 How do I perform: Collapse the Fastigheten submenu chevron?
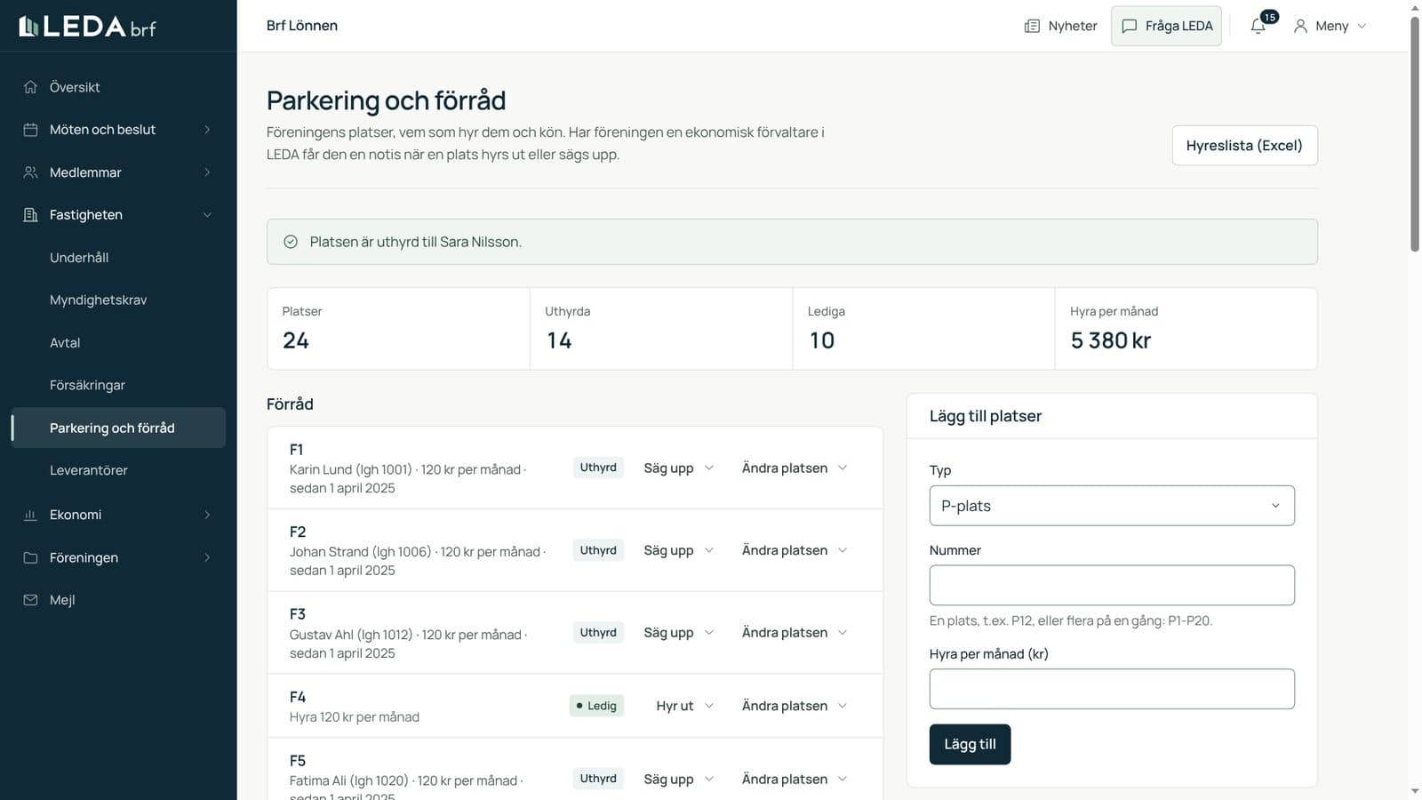pos(207,215)
